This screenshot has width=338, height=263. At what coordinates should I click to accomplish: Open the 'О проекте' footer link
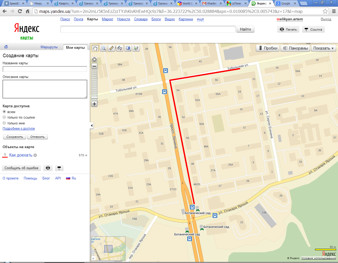coord(11,178)
